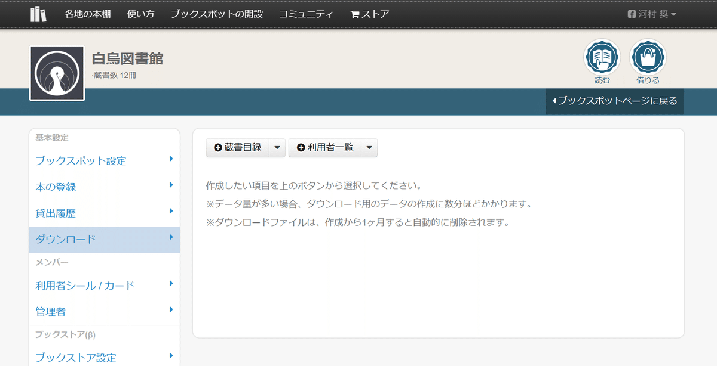Click the 蔵書目録 create button
The width and height of the screenshot is (717, 366).
(237, 147)
